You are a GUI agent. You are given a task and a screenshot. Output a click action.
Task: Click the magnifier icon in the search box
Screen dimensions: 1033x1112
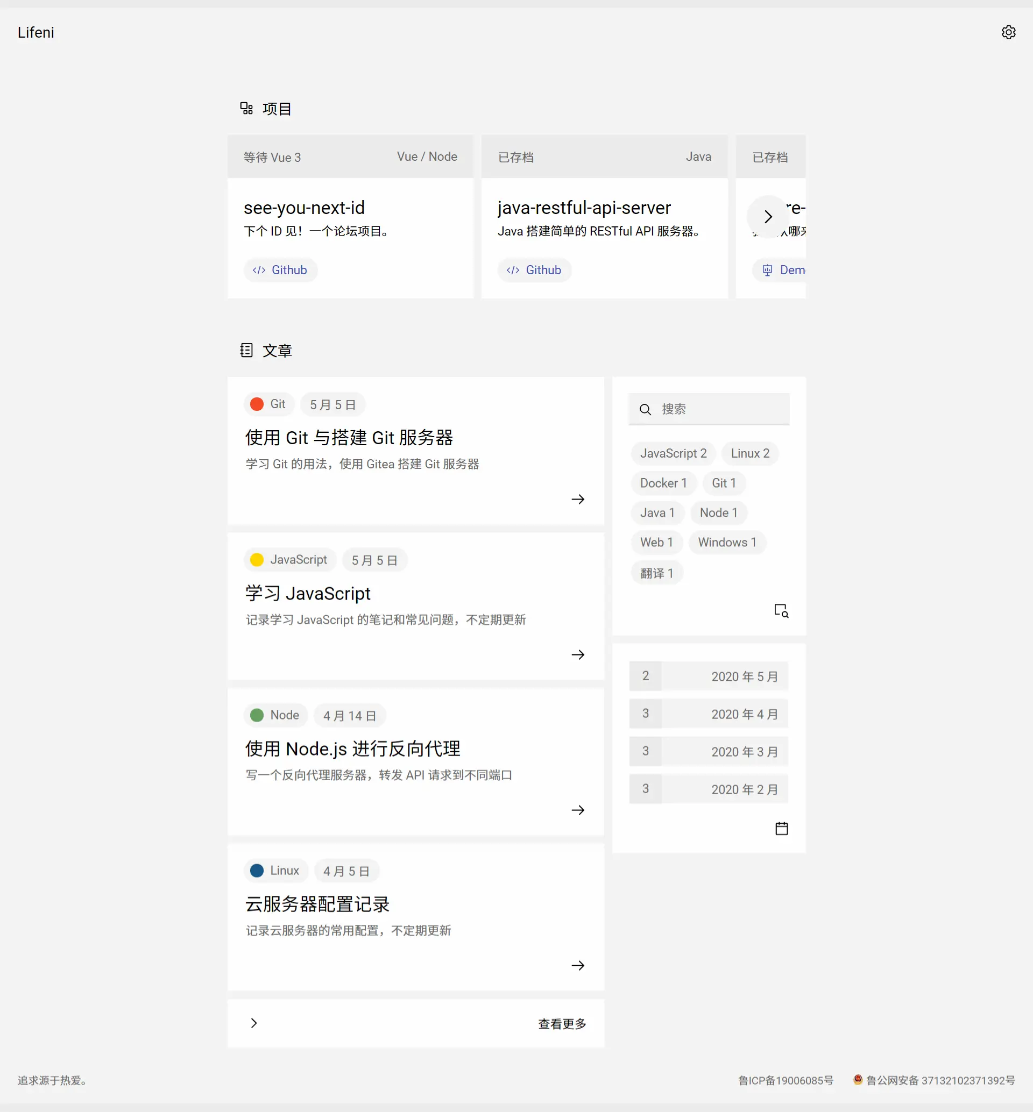[645, 409]
